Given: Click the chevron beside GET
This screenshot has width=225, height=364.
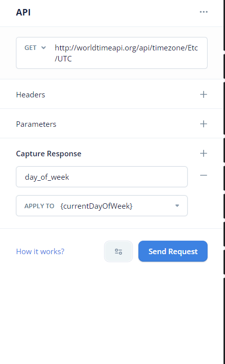Looking at the screenshot, I should [43, 48].
